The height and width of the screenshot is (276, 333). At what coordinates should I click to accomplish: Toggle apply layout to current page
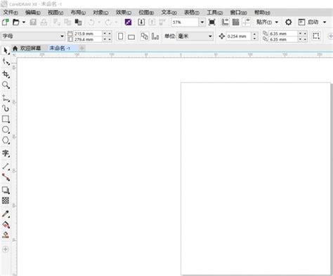coord(155,36)
